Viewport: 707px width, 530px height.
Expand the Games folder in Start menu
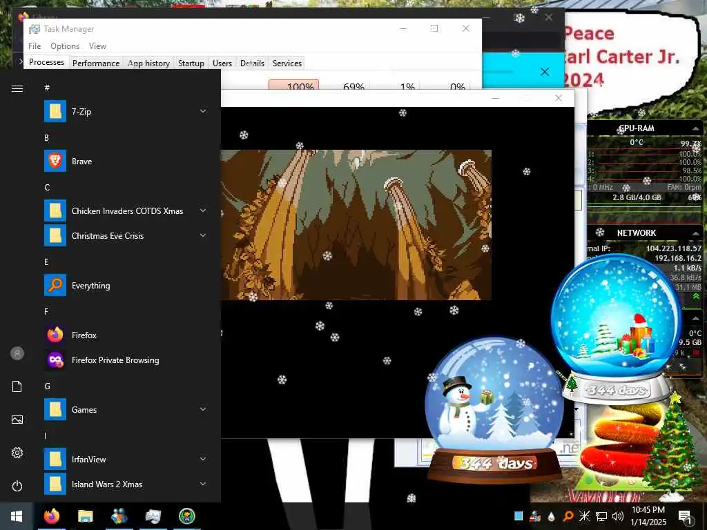point(203,410)
